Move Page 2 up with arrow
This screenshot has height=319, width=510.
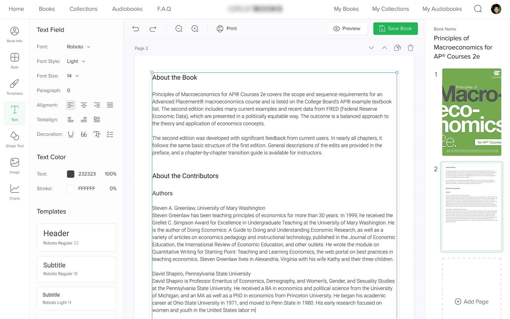pyautogui.click(x=384, y=48)
